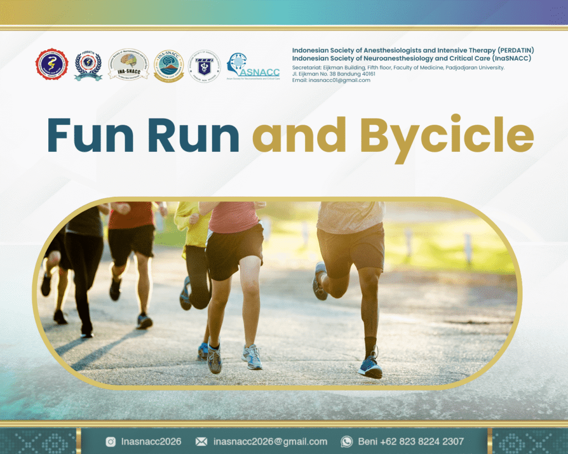Select the InaSNACC society name line

coord(412,58)
